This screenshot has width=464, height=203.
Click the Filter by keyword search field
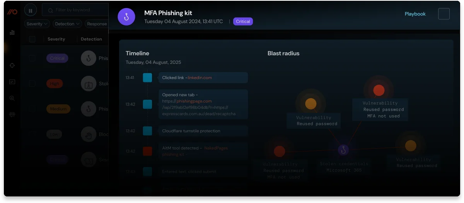[77, 10]
